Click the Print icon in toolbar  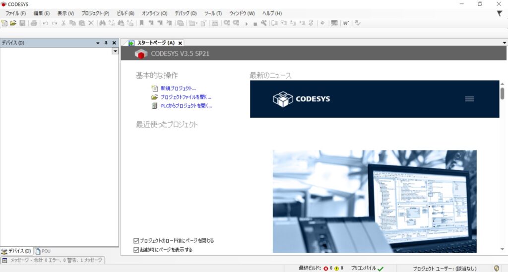[x=34, y=23]
